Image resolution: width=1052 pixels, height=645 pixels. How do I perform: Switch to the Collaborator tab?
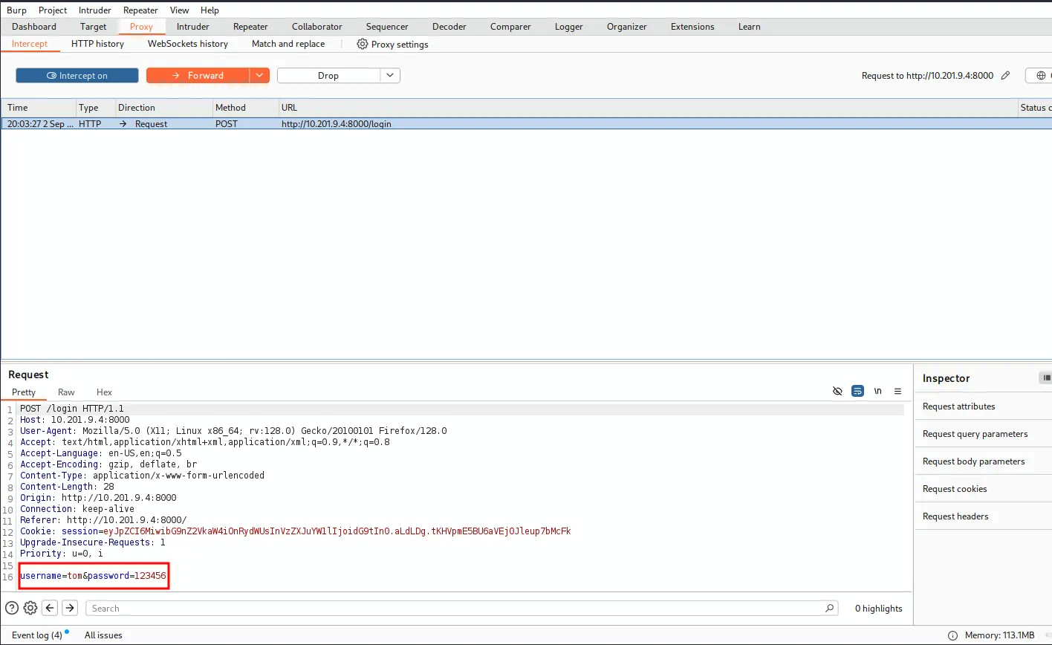pyautogui.click(x=317, y=26)
